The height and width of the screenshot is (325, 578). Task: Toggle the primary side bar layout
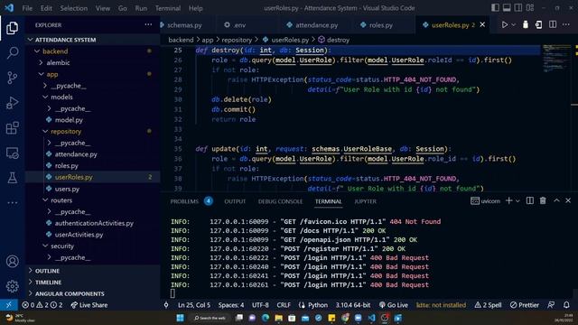[x=495, y=8]
